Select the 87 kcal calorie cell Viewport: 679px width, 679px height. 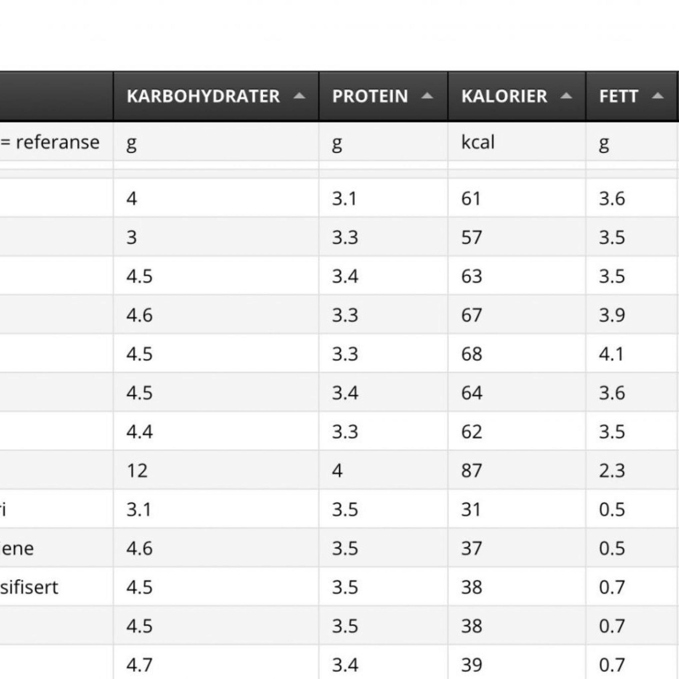517,470
